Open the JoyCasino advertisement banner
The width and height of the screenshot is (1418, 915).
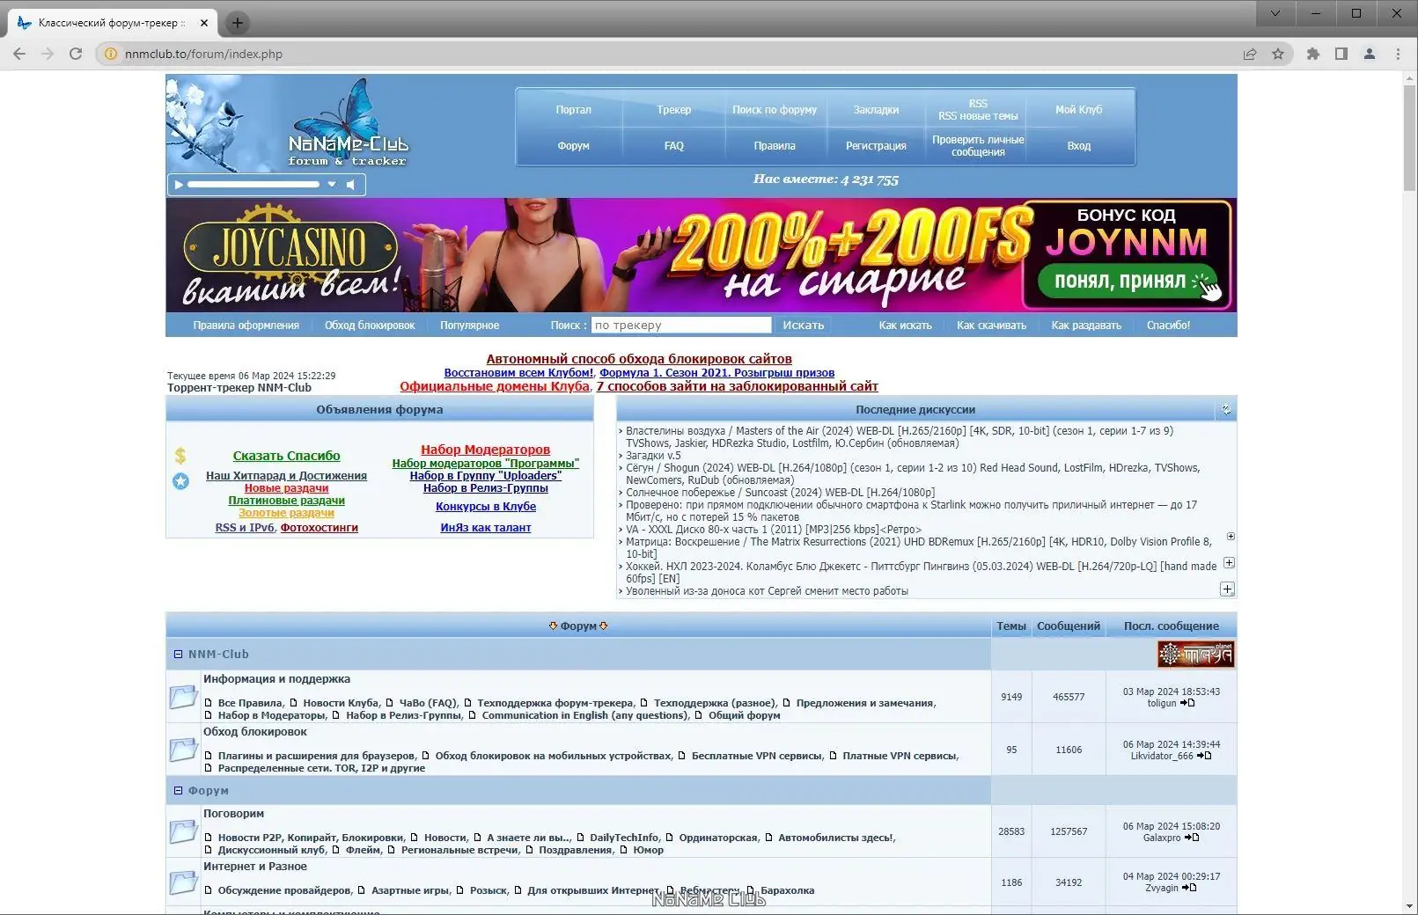(x=702, y=255)
